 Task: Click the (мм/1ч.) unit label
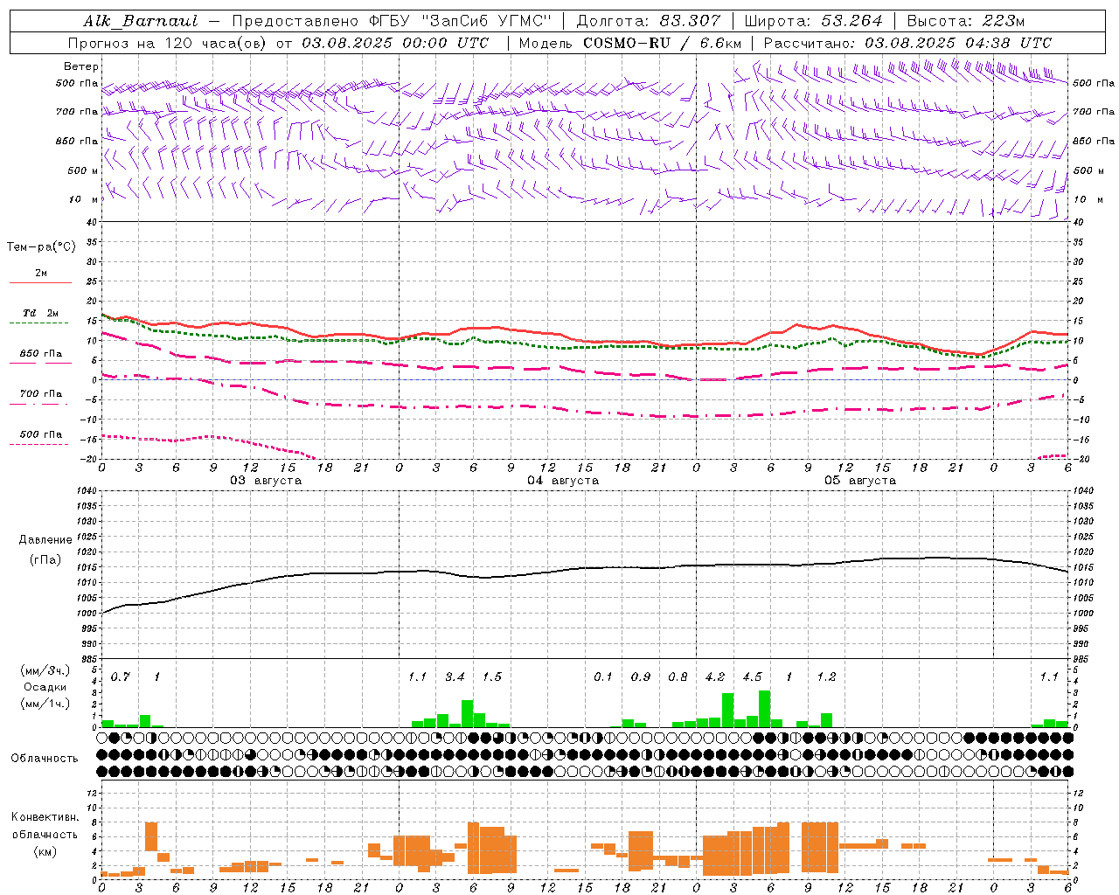coord(45,704)
